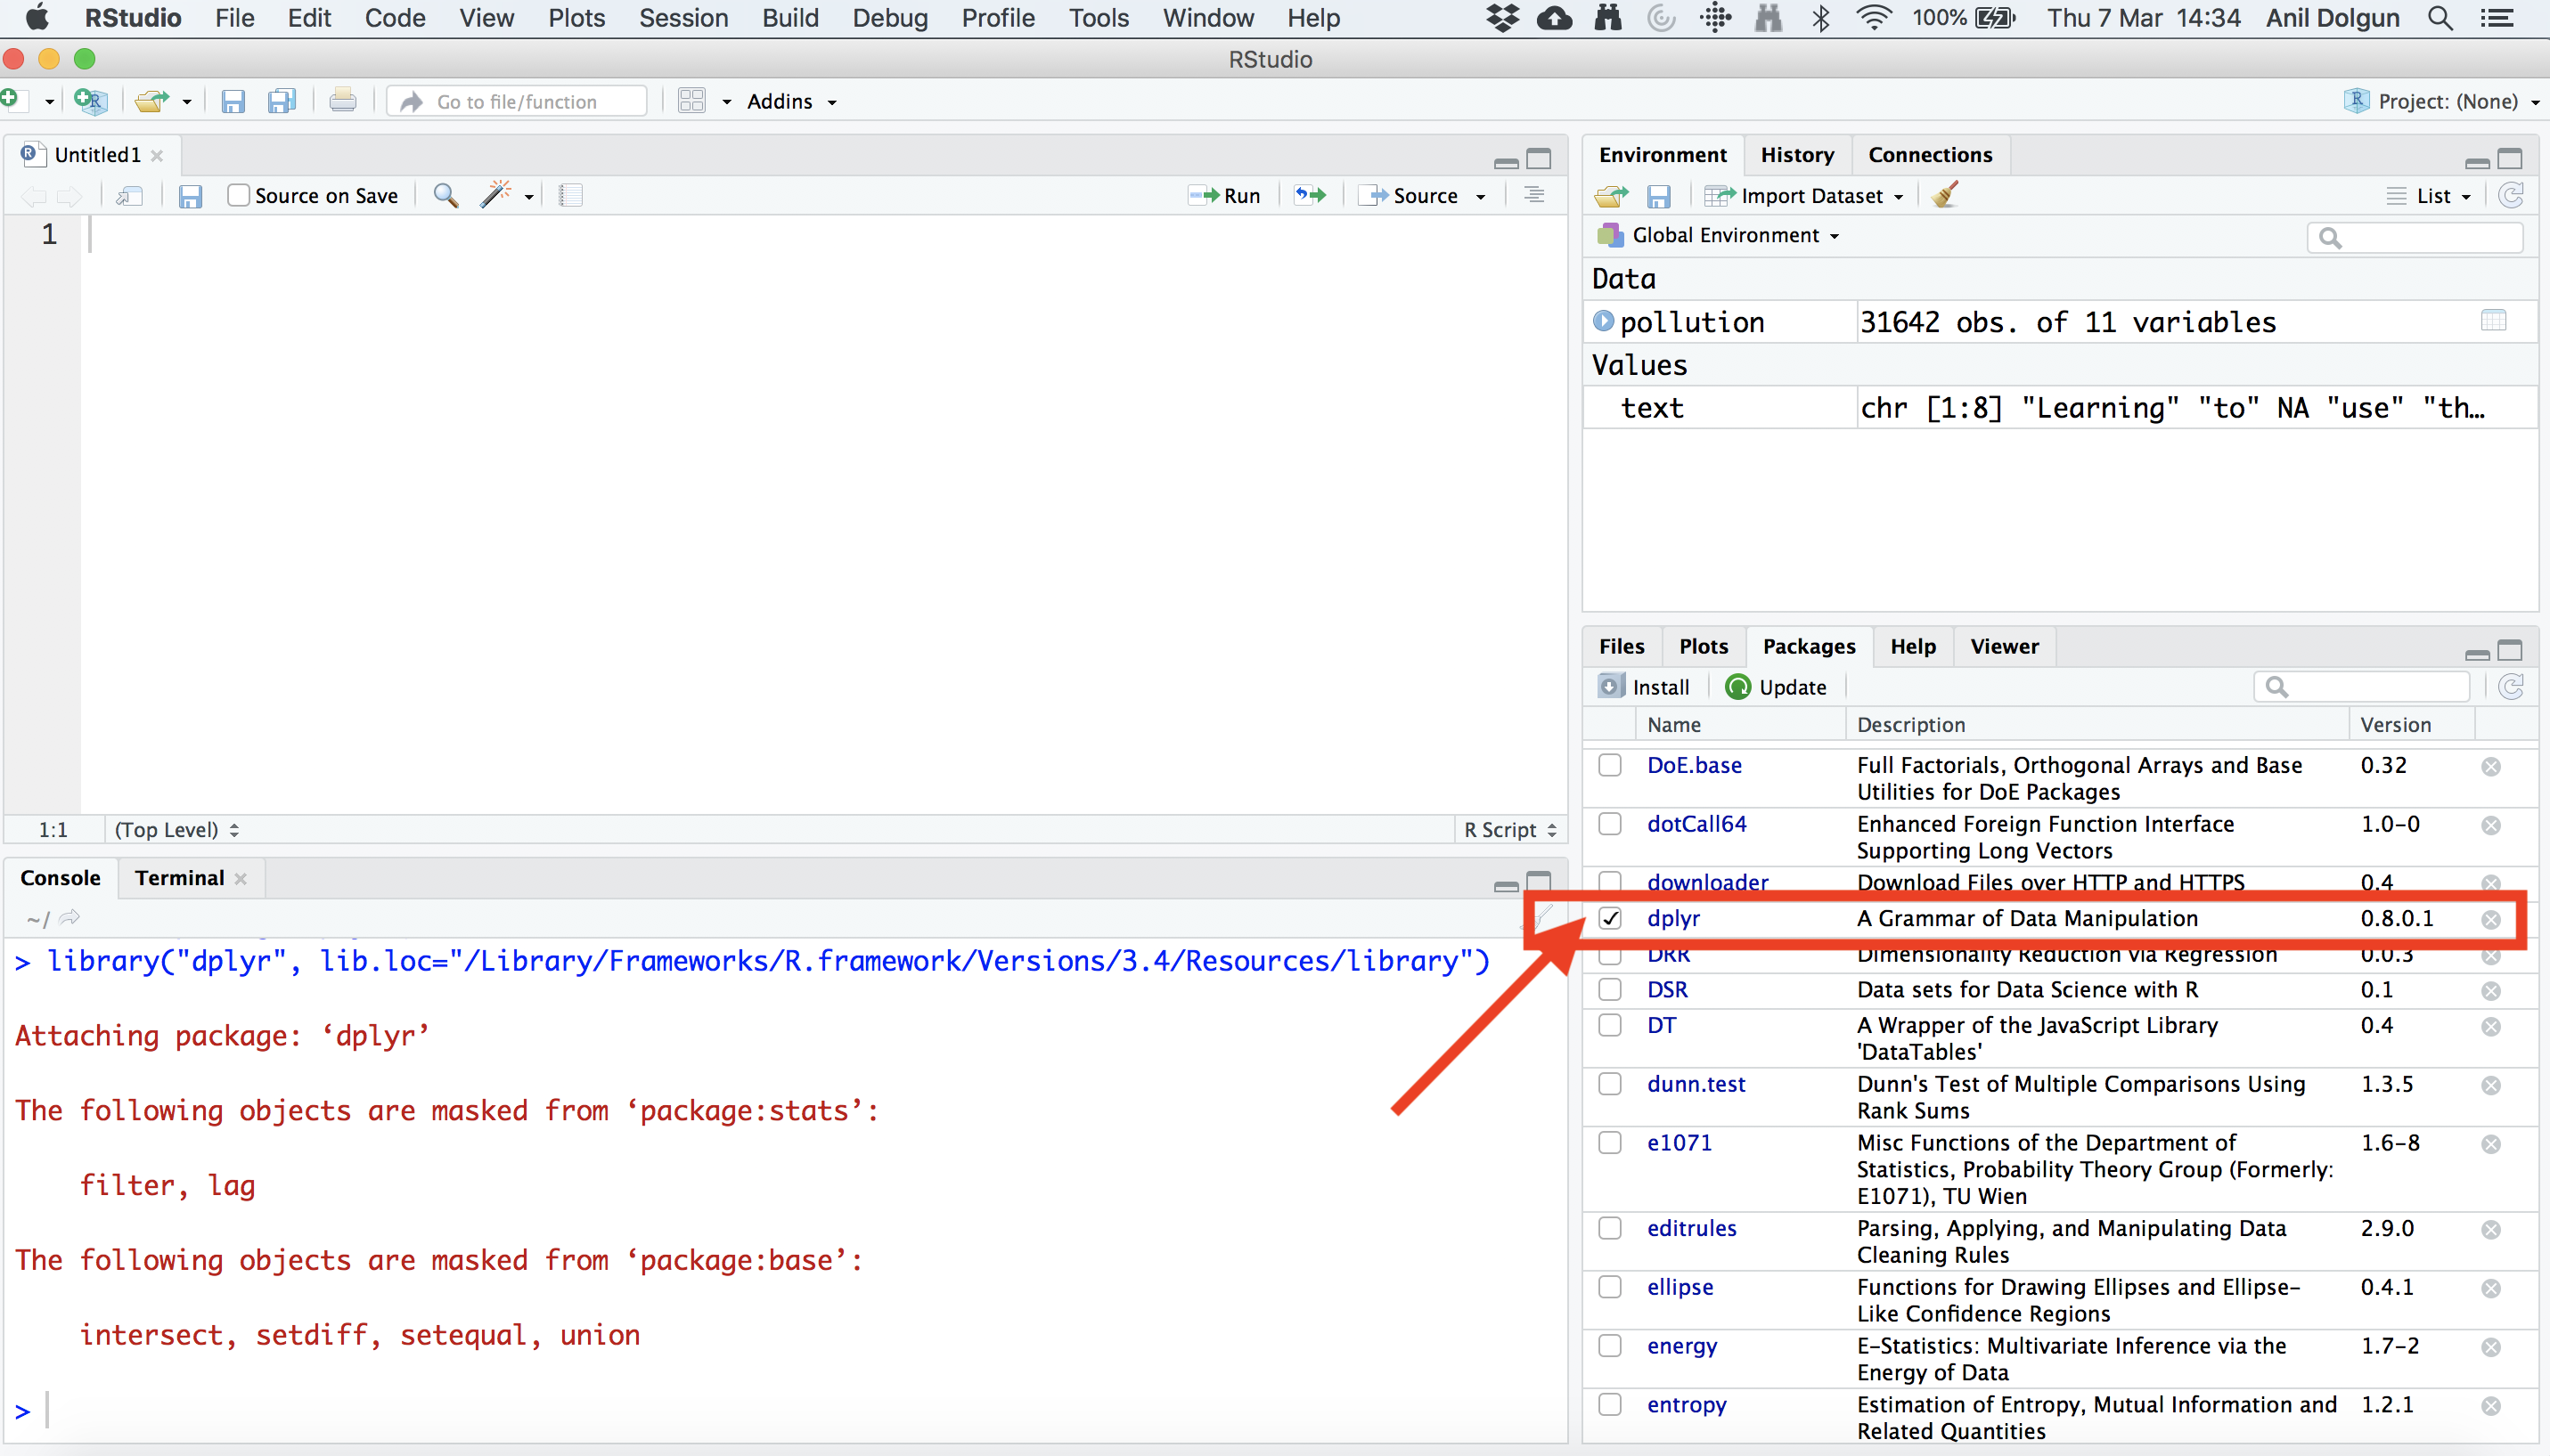Open macOS Notification Center icon
This screenshot has height=1456, width=2550.
2498,18
